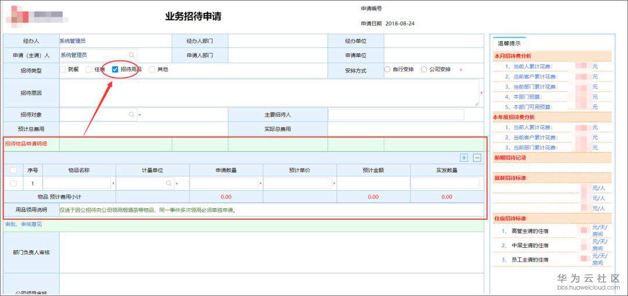Viewport: 628px width, 296px height.
Task: Select the 公司安排 radio button
Action: [x=424, y=69]
